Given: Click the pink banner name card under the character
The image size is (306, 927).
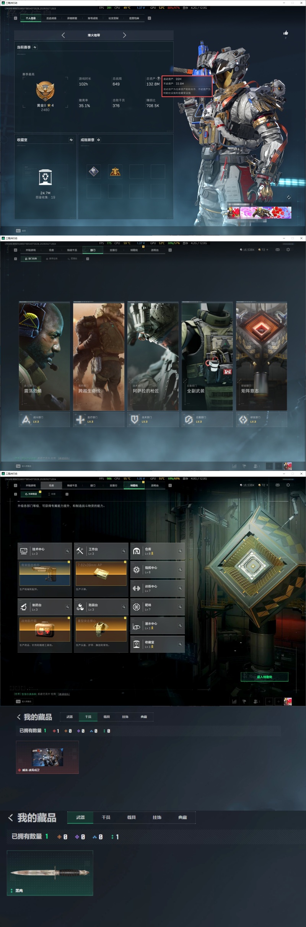Looking at the screenshot, I should point(259,212).
